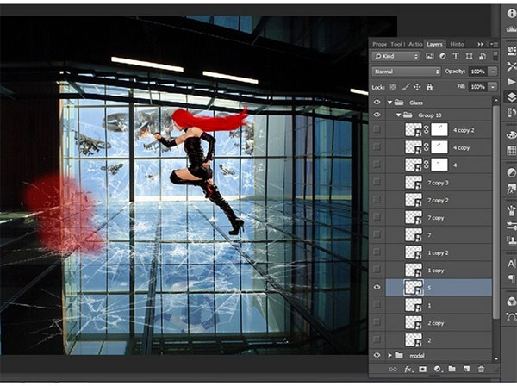The image size is (517, 386).
Task: Open the tool presets wrench icon in dock
Action: pyautogui.click(x=511, y=66)
